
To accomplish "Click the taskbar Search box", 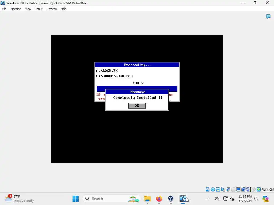I will [112, 199].
